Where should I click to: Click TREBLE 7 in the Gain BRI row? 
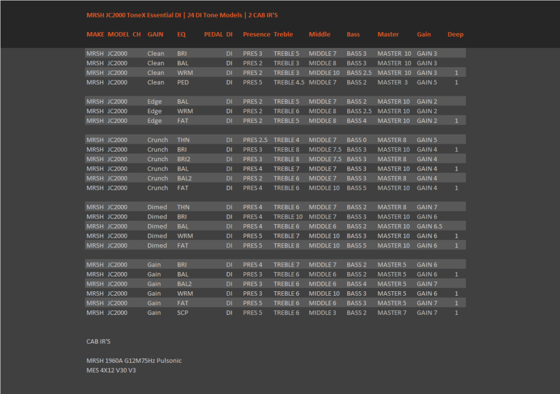point(287,265)
